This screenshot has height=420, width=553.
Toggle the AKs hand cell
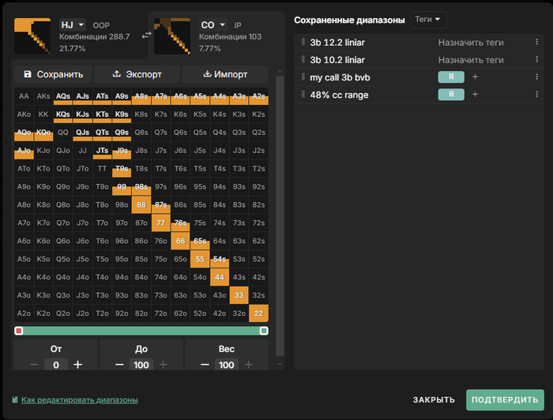pyautogui.click(x=43, y=96)
